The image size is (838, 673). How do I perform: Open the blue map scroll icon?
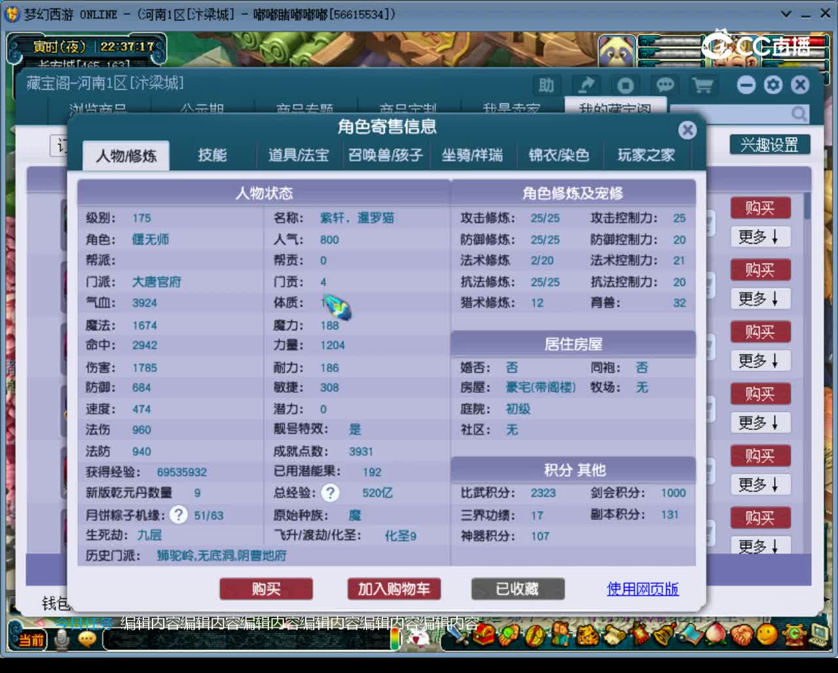click(691, 634)
